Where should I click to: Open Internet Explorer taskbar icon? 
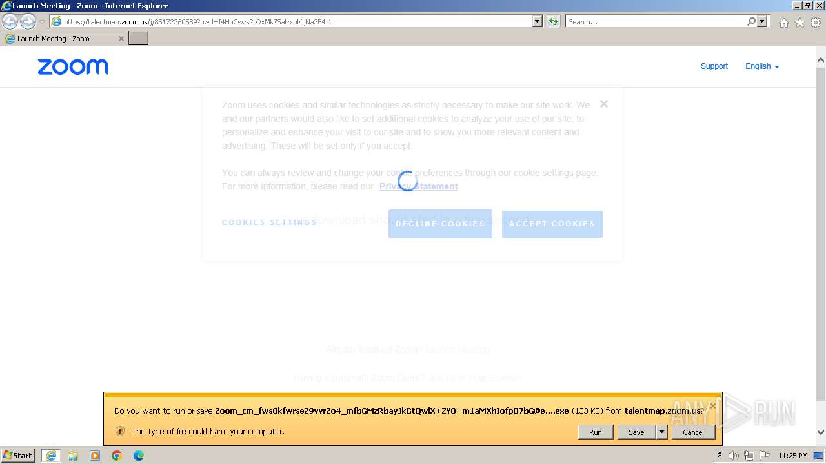coord(51,456)
